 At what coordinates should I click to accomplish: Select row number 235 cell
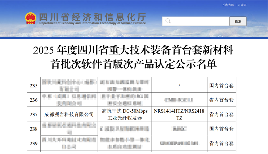point(34,85)
